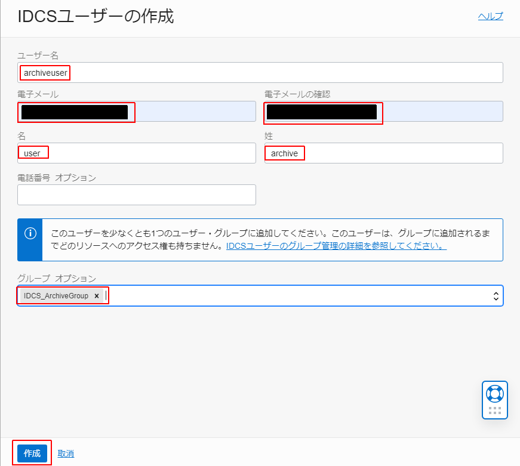
Task: Expand the グループ dropdown arrows
Action: click(x=496, y=296)
